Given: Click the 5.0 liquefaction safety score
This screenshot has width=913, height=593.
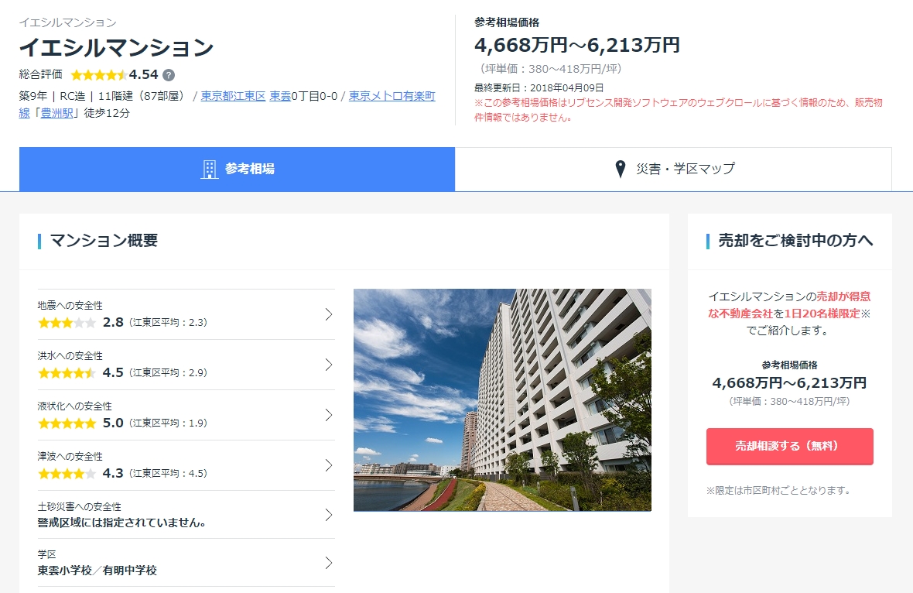Looking at the screenshot, I should [x=113, y=423].
